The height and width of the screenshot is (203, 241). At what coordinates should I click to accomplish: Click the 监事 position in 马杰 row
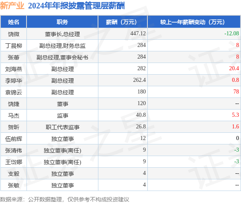(62, 116)
